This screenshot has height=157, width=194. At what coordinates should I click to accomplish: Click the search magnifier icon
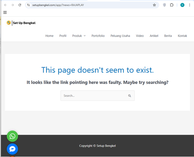click(130, 96)
